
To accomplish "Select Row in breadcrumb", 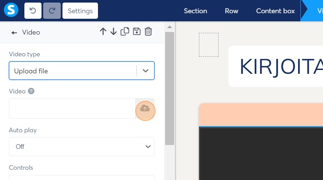I will [231, 11].
